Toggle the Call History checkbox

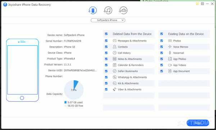click(106, 53)
